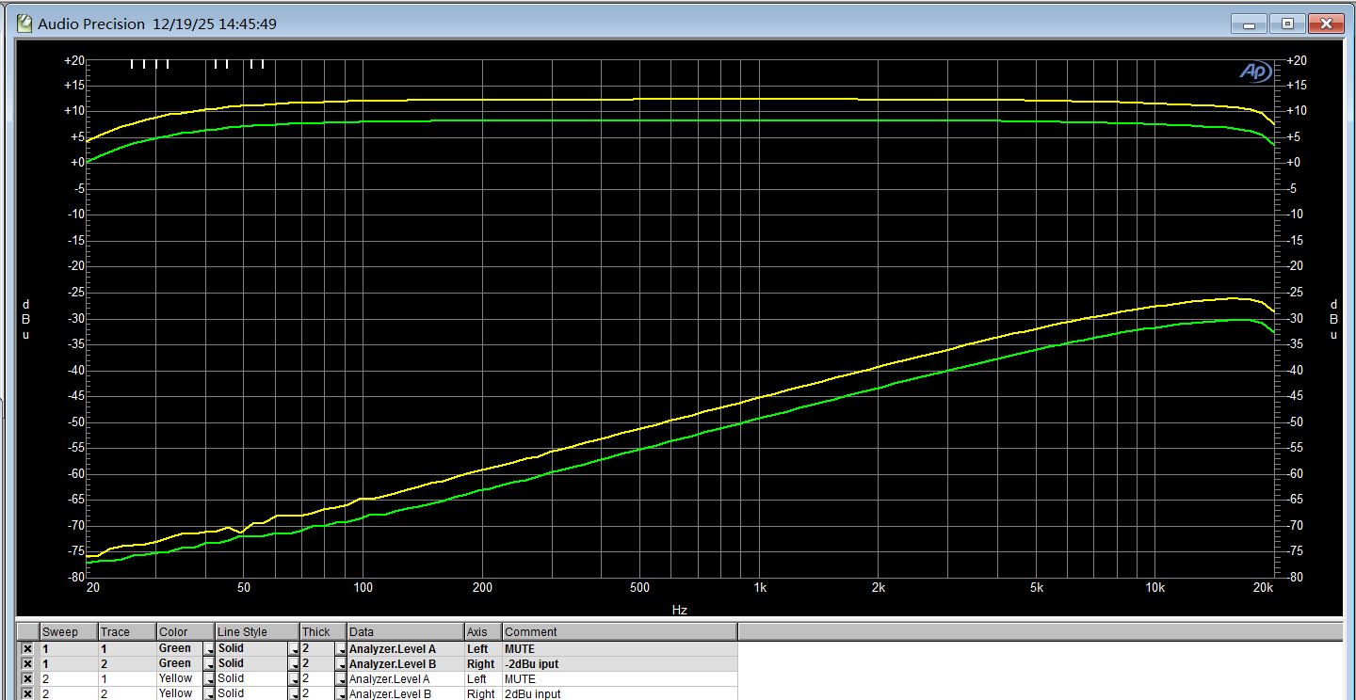Viewport: 1356px width, 700px height.
Task: Click the 10k tick label on the frequency axis
Action: (1154, 588)
